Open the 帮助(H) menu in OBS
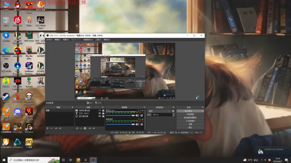Image resolution: width=291 pixels, height=163 pixels. [107, 40]
